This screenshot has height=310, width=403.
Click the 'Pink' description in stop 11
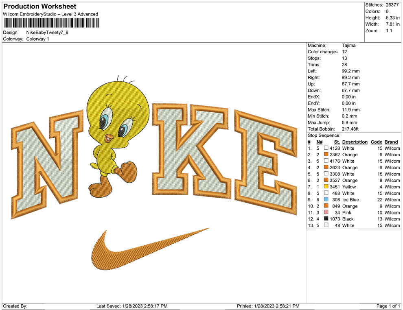(347, 212)
